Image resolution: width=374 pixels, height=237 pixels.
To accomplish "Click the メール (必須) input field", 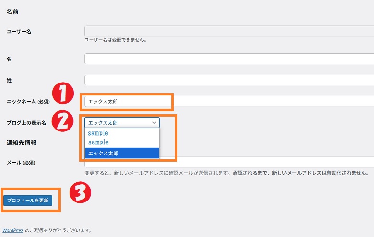I will (x=229, y=163).
